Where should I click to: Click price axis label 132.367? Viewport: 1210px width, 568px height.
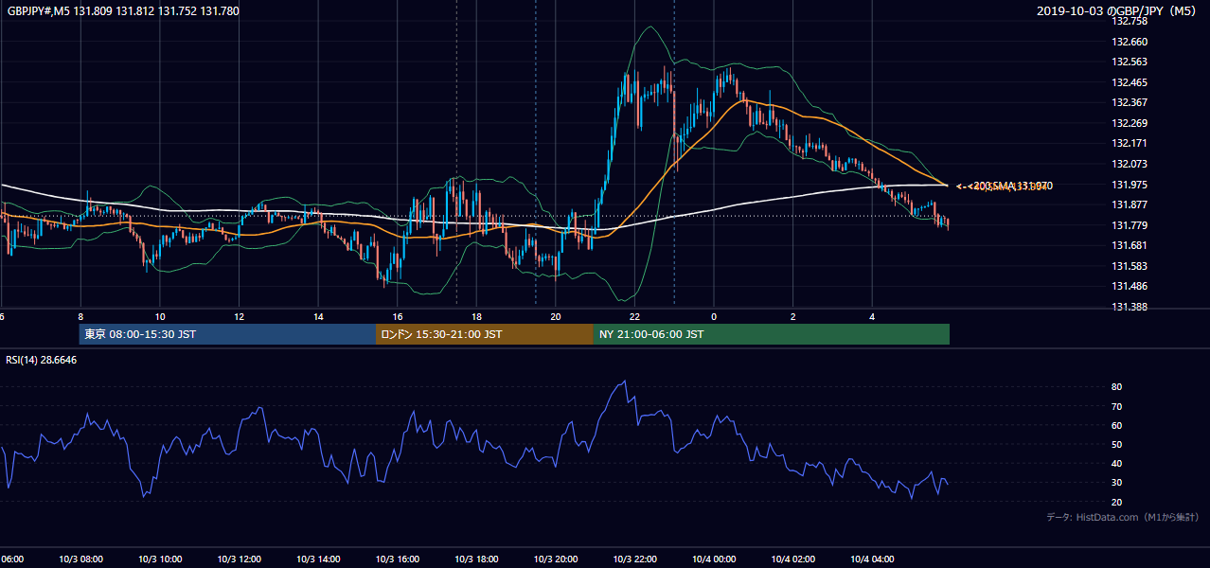click(x=1129, y=103)
